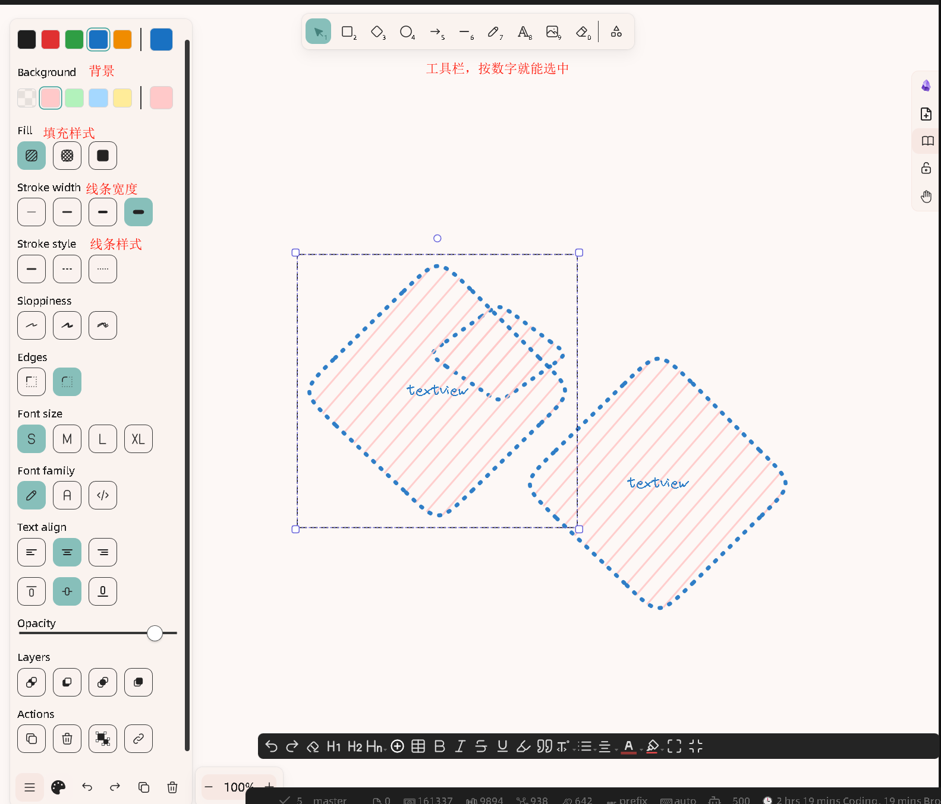Apply H2 heading in formatting bar

click(x=355, y=746)
